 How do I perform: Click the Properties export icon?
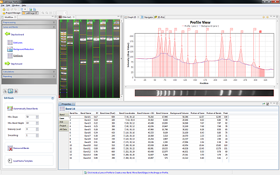point(264,104)
